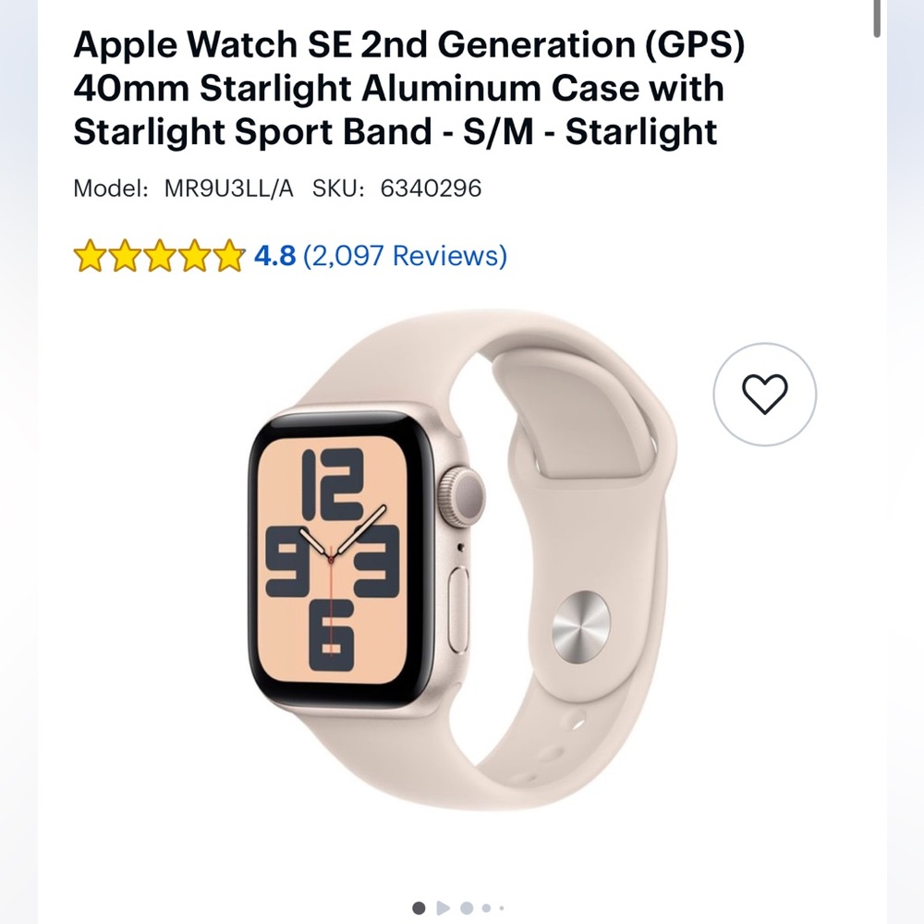
Task: Click the outlined heart inside the circle
Action: 765,394
